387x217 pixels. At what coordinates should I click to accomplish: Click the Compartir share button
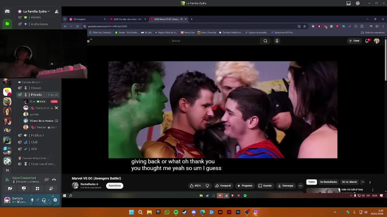point(223,186)
